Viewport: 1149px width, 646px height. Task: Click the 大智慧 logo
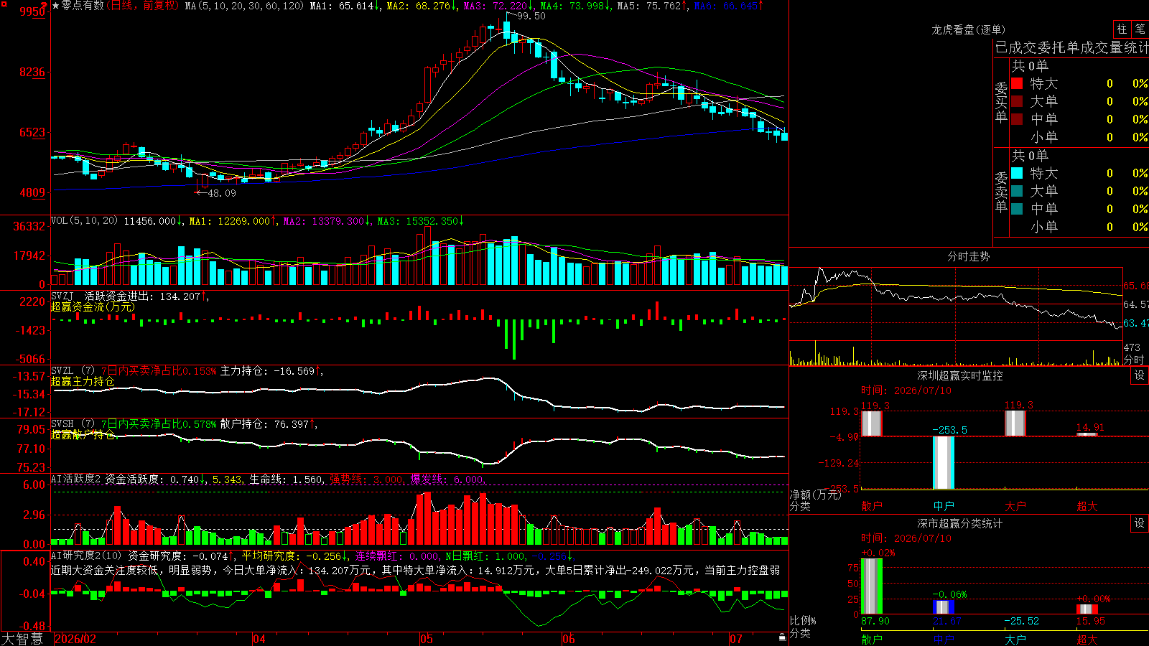point(22,639)
